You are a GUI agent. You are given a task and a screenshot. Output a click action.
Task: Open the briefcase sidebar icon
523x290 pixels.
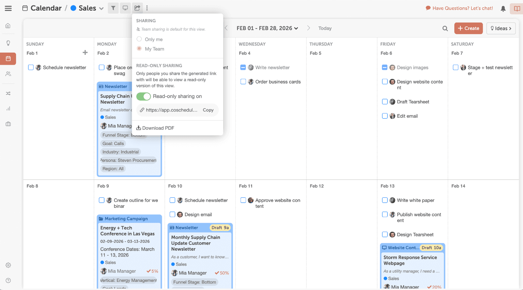tap(8, 124)
